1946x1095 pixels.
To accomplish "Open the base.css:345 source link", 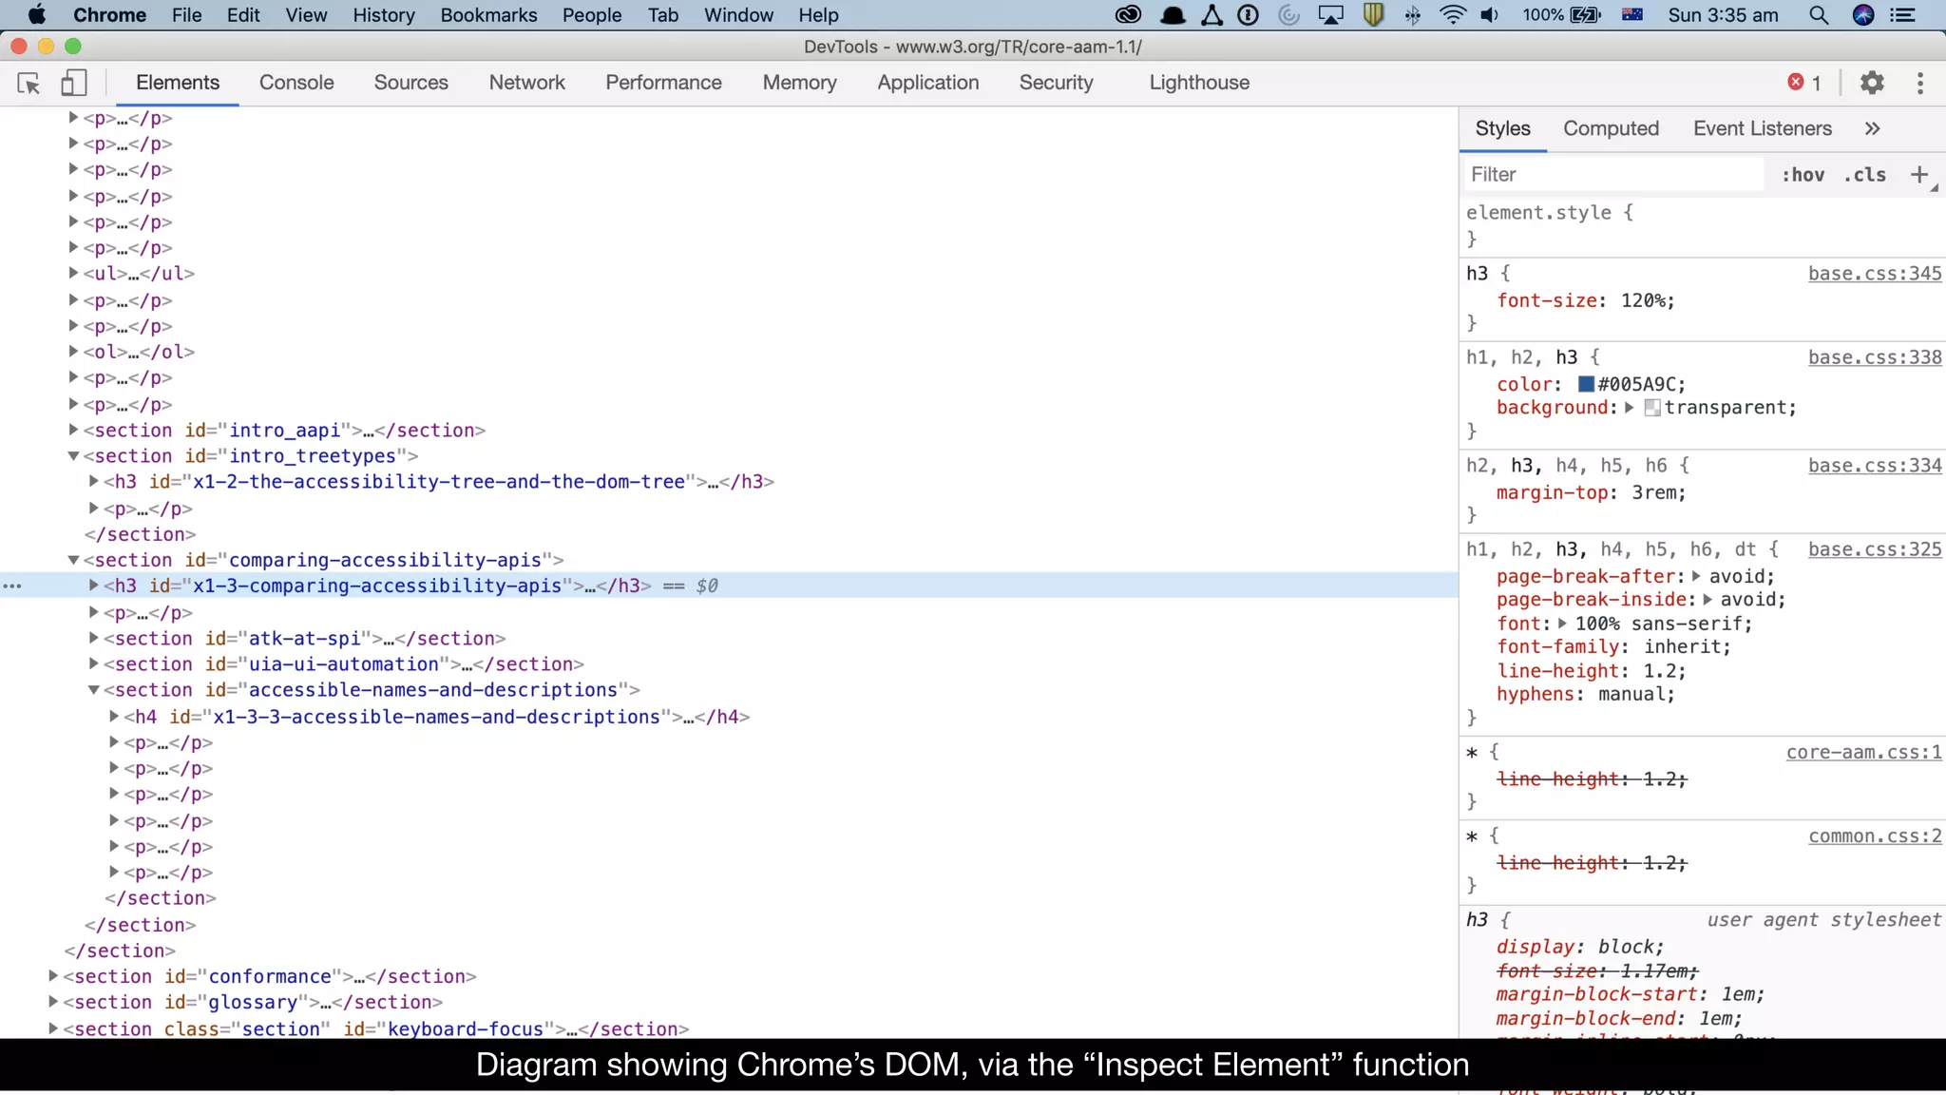I will click(1875, 274).
